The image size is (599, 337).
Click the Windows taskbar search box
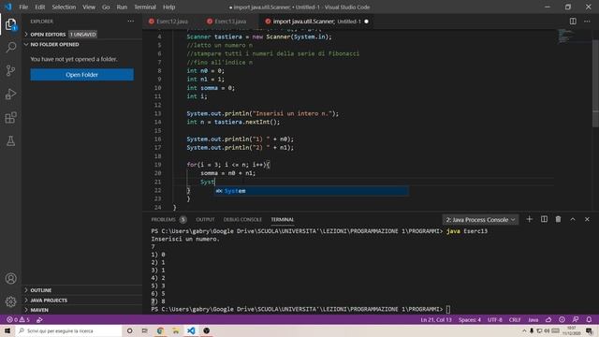pyautogui.click(x=68, y=330)
